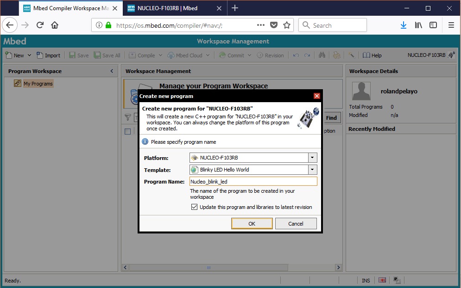Expand the Compile dropdown arrow
Viewport: 461px width, 288px height.
click(160, 55)
